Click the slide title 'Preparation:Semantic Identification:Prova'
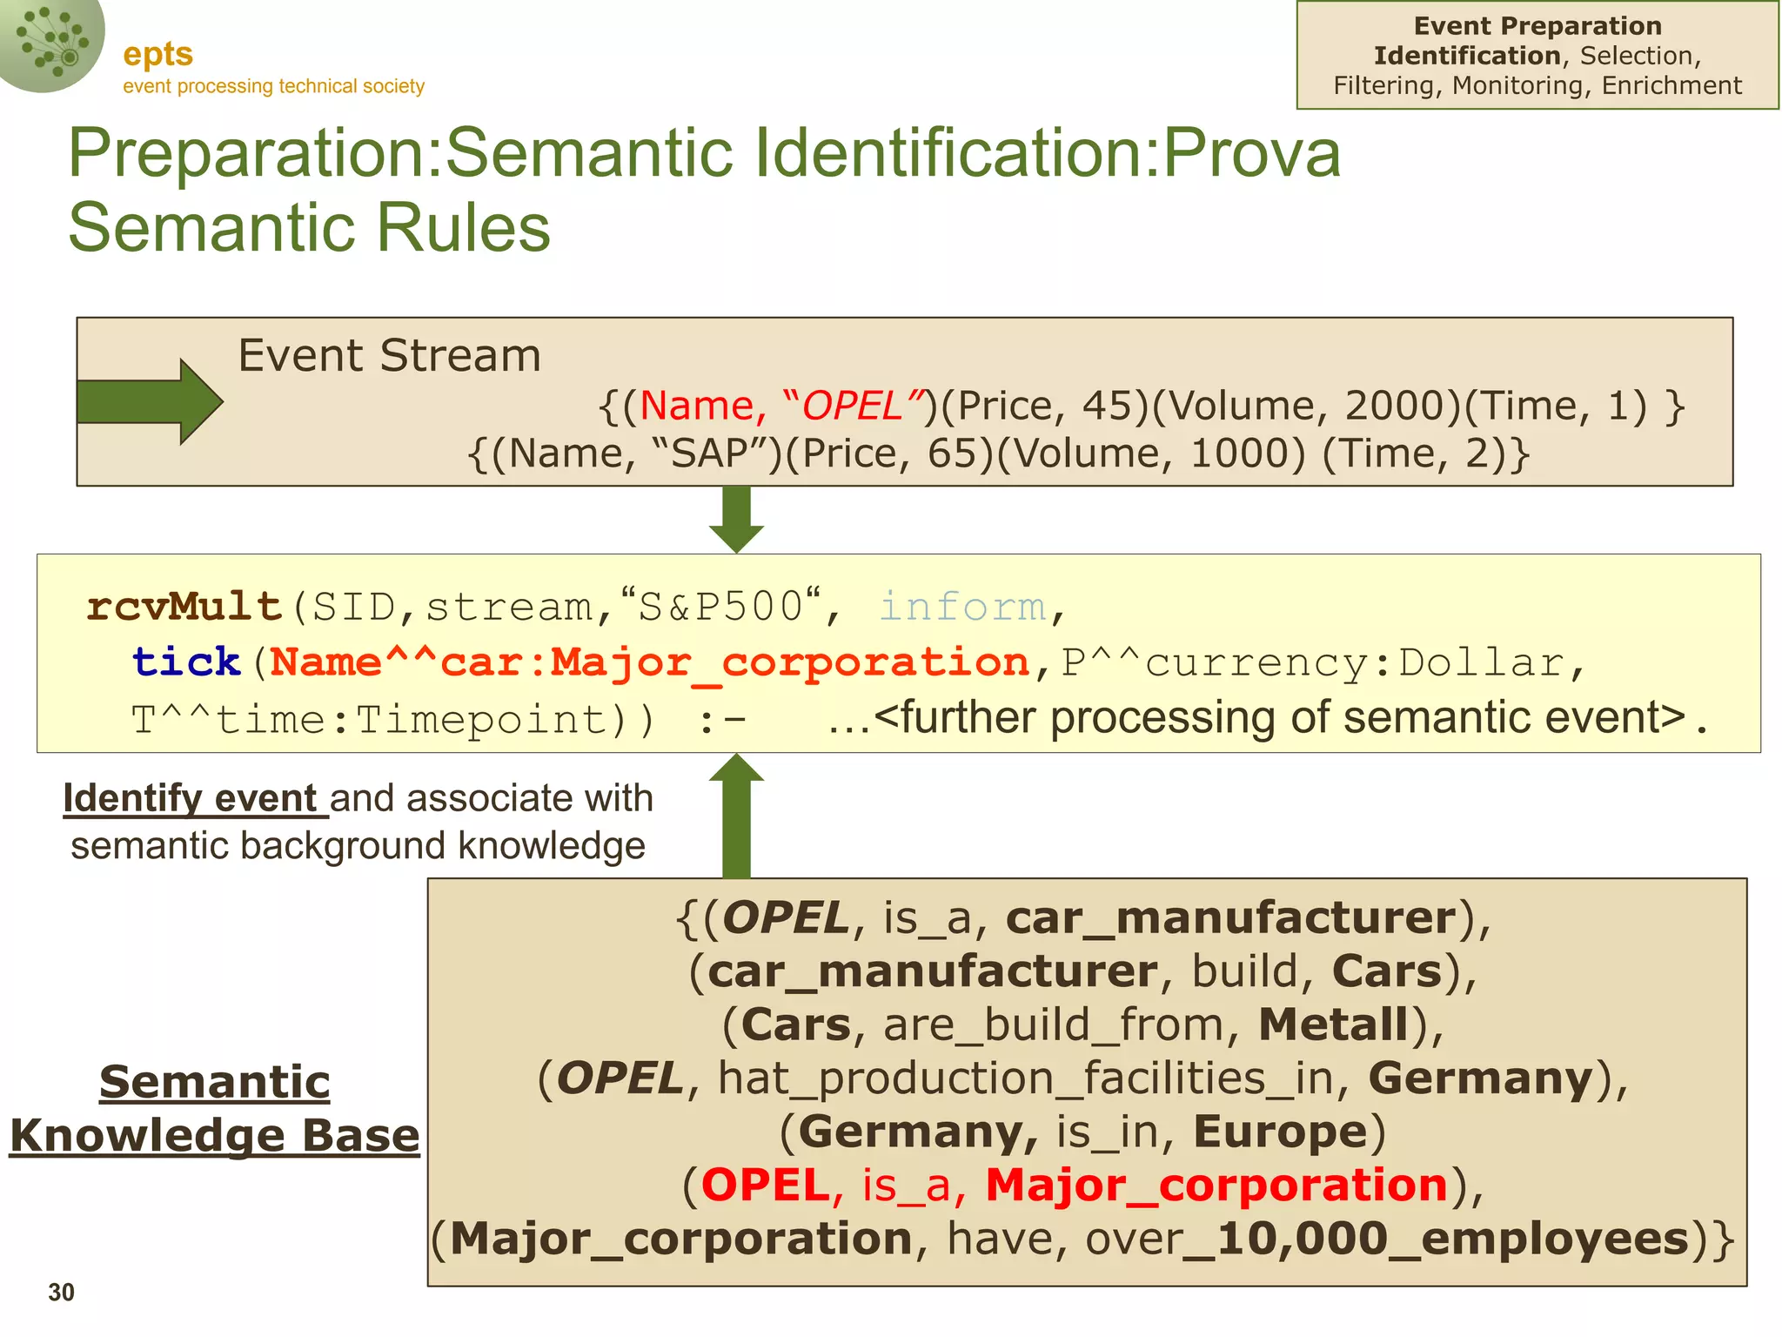1782x1337 pixels. click(704, 153)
